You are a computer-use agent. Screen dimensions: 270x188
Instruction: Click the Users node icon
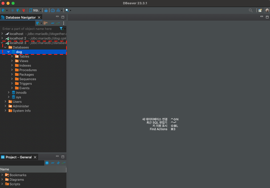(x=10, y=102)
